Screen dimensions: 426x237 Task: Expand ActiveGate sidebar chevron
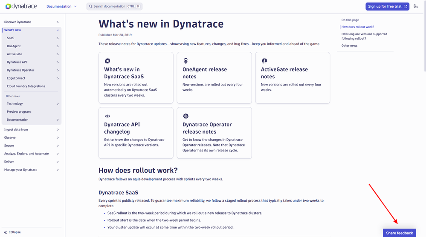58,54
